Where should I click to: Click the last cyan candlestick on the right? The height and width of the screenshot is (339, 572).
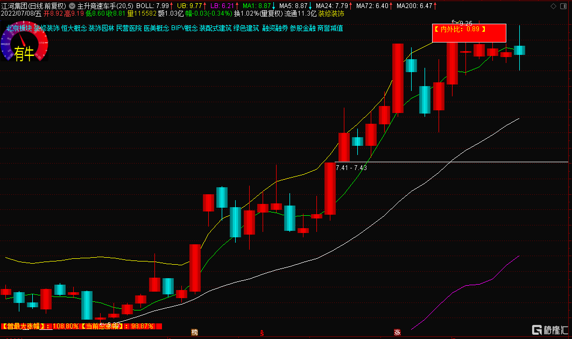click(519, 50)
